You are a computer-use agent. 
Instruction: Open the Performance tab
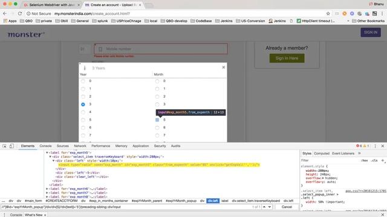(x=101, y=146)
